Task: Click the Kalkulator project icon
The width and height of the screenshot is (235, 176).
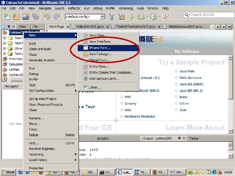Action: tap(5, 64)
